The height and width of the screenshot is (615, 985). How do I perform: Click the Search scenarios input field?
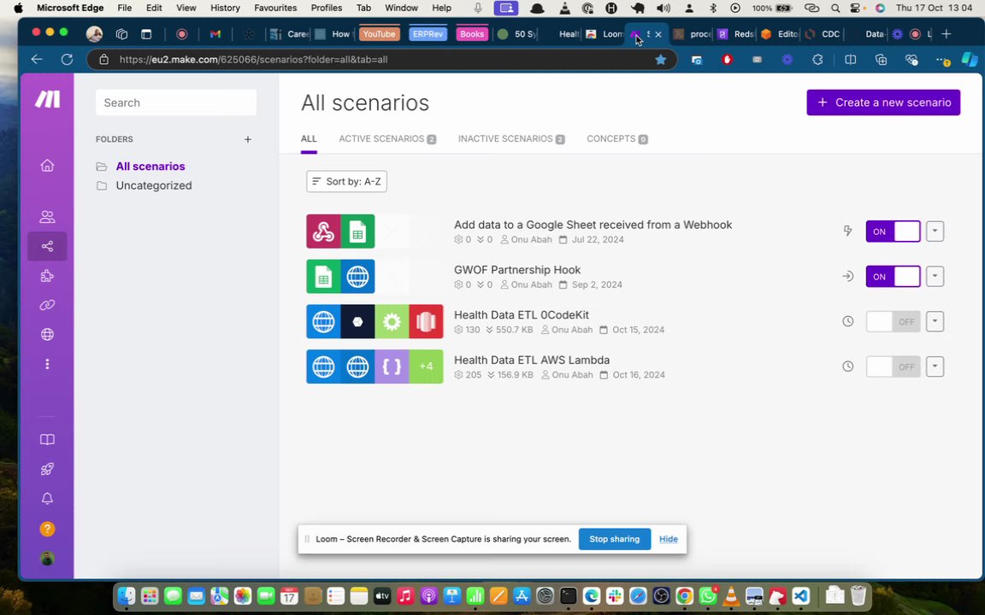[x=176, y=102]
